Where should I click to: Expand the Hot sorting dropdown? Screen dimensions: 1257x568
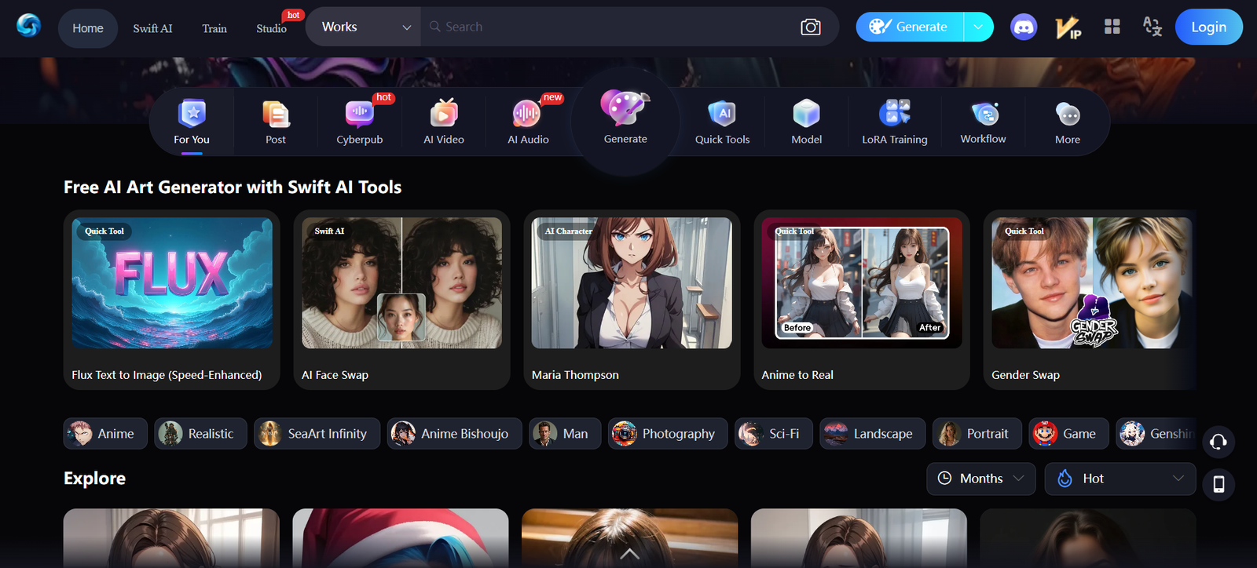point(1120,479)
